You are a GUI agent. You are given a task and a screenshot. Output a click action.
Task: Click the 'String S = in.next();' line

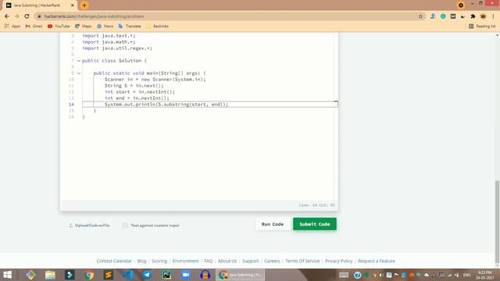click(134, 85)
